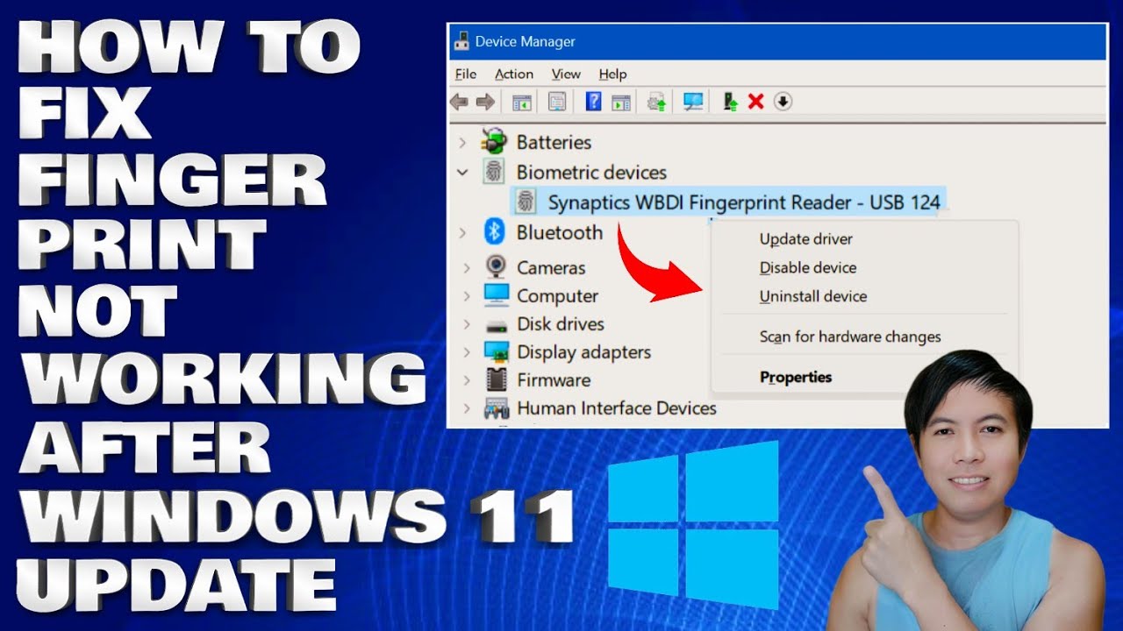The image size is (1123, 631).
Task: Expand the Batteries category chevron
Action: point(462,142)
